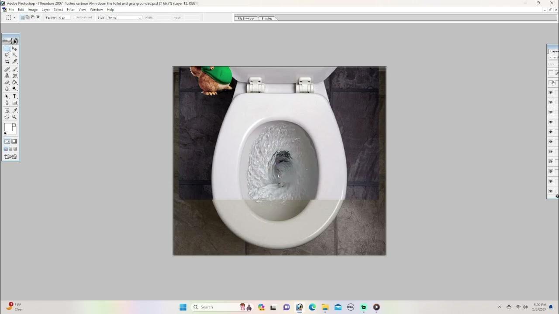
Task: Select the Path Selection tool
Action: (x=7, y=96)
